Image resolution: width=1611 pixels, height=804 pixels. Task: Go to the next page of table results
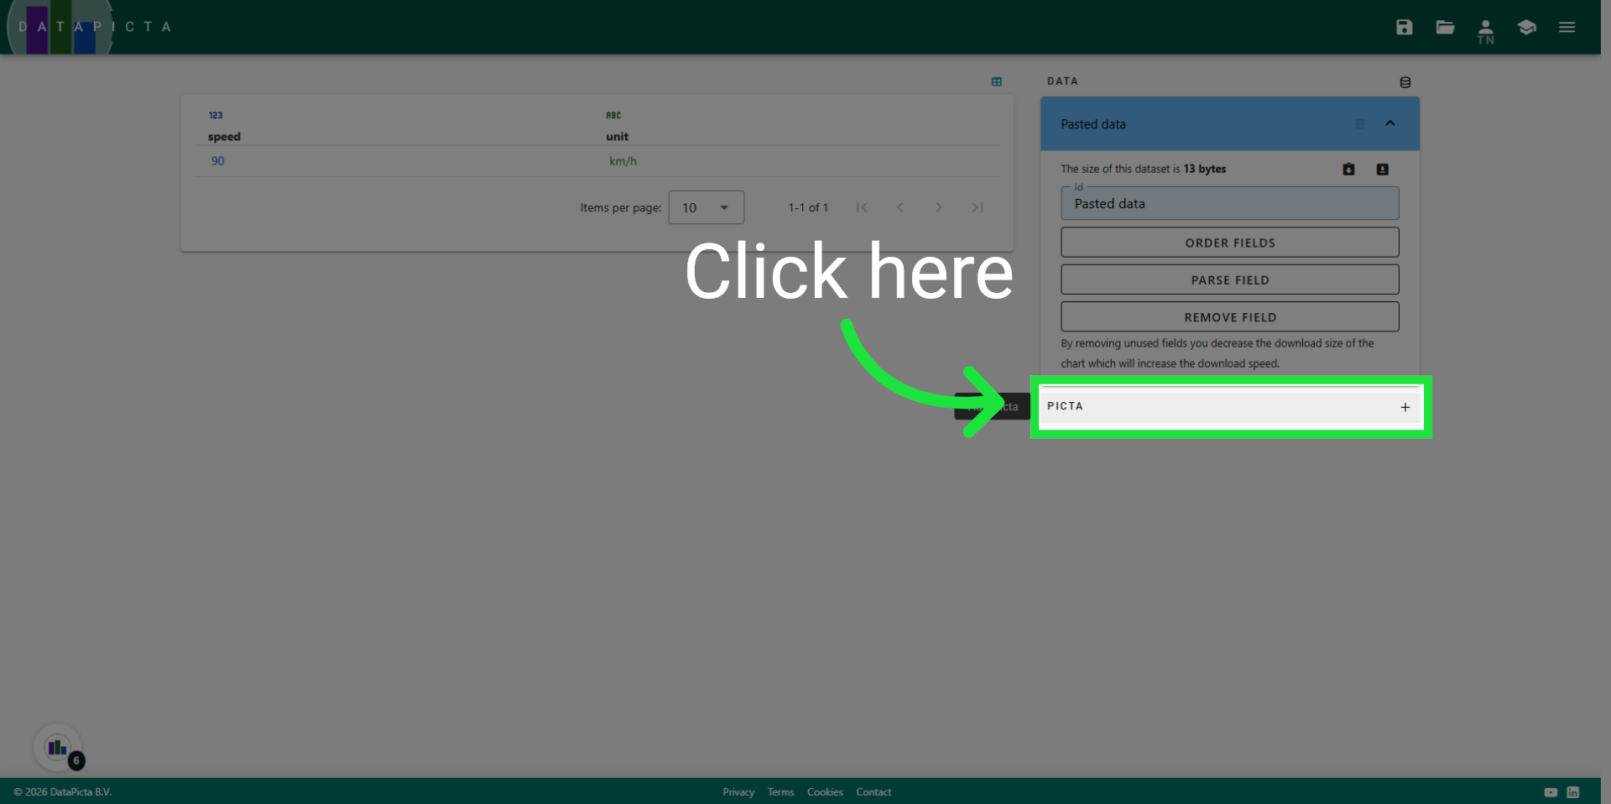[x=939, y=207]
